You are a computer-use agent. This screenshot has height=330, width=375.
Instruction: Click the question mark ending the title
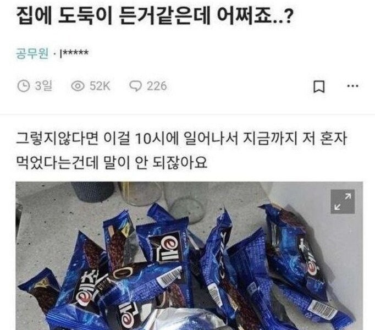click(x=289, y=16)
